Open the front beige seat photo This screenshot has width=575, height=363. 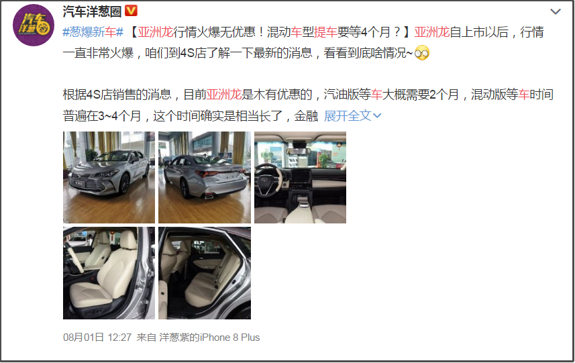pos(109,273)
